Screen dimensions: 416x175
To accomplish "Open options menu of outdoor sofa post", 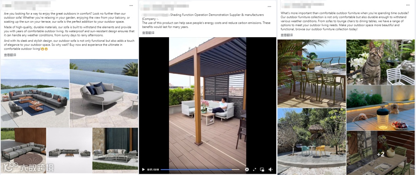I will tap(131, 5).
